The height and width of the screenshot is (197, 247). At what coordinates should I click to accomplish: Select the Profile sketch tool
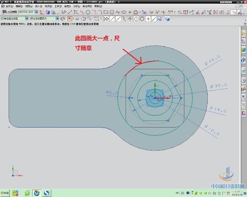(64, 12)
